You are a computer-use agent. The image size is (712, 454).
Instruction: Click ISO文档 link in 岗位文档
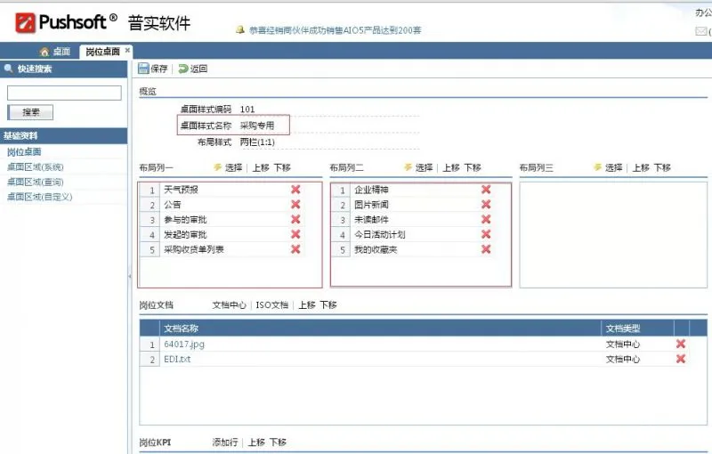click(x=272, y=305)
